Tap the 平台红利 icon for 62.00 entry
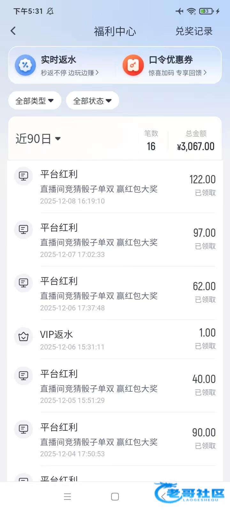Viewport: 230px width, 512px height. (x=23, y=283)
